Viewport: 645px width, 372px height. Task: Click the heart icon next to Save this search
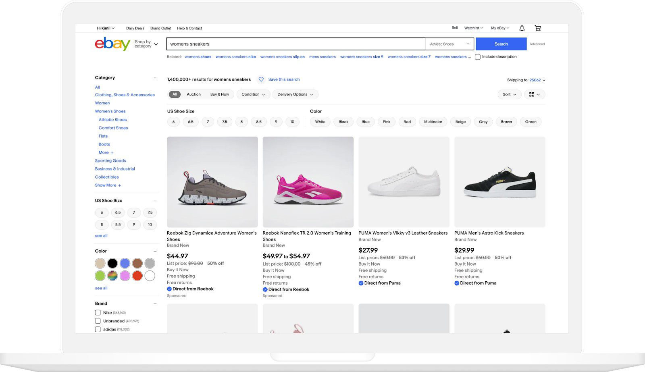click(261, 79)
